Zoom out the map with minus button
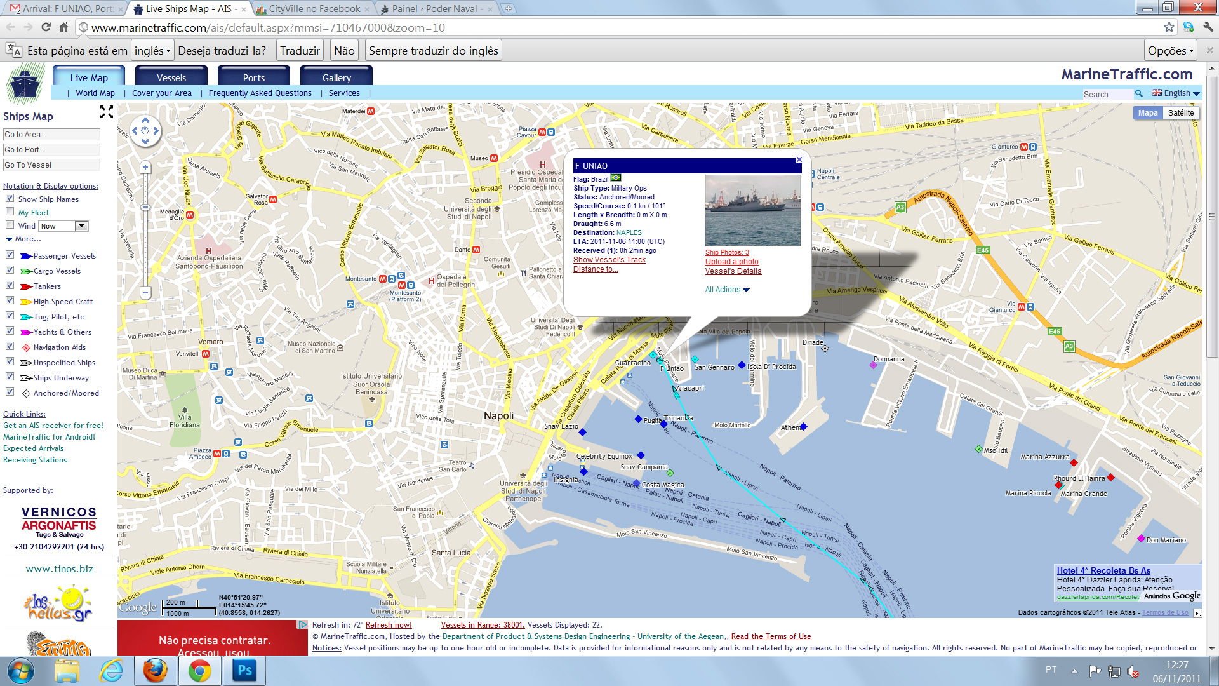 click(x=145, y=293)
